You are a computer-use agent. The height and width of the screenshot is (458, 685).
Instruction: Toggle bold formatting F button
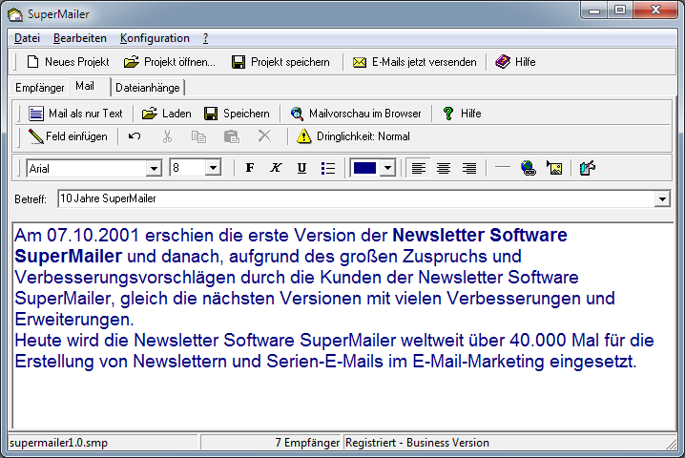click(x=250, y=168)
